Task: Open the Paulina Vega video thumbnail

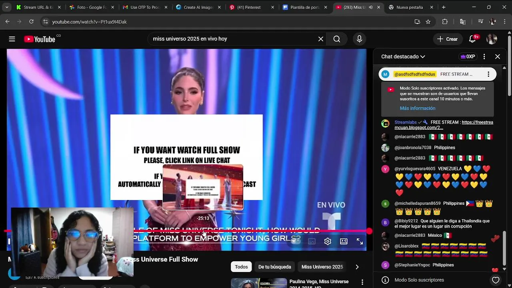Action: click(259, 283)
